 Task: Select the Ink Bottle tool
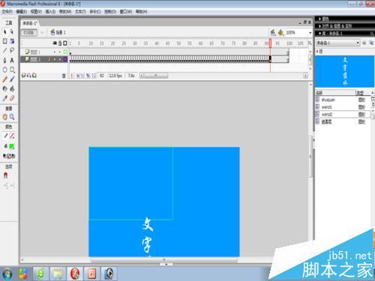point(5,88)
